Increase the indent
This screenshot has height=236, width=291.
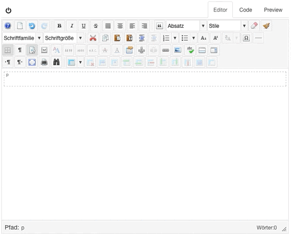(x=142, y=38)
